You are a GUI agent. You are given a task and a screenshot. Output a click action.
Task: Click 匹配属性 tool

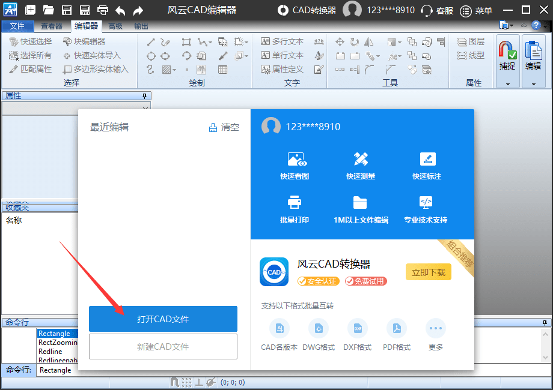30,69
